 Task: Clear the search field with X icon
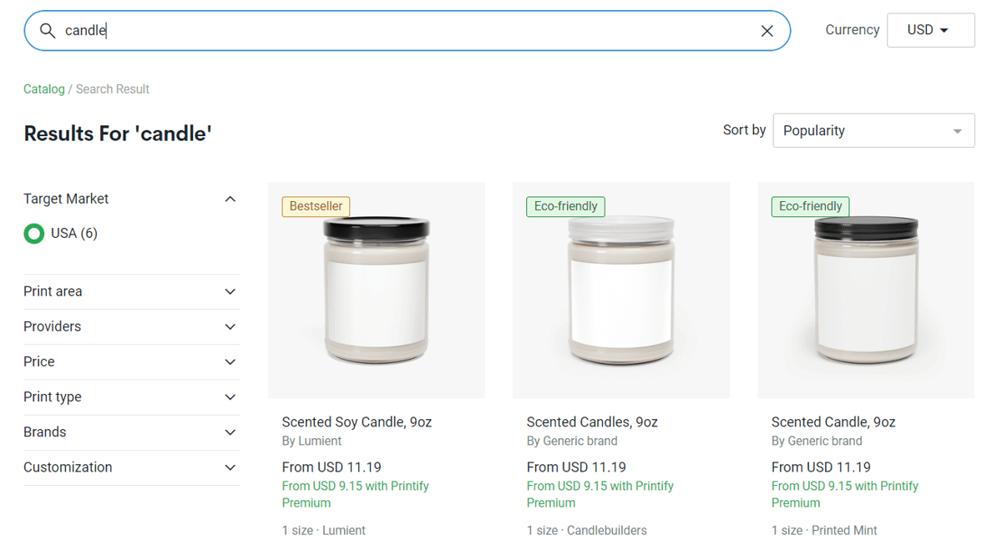767,31
